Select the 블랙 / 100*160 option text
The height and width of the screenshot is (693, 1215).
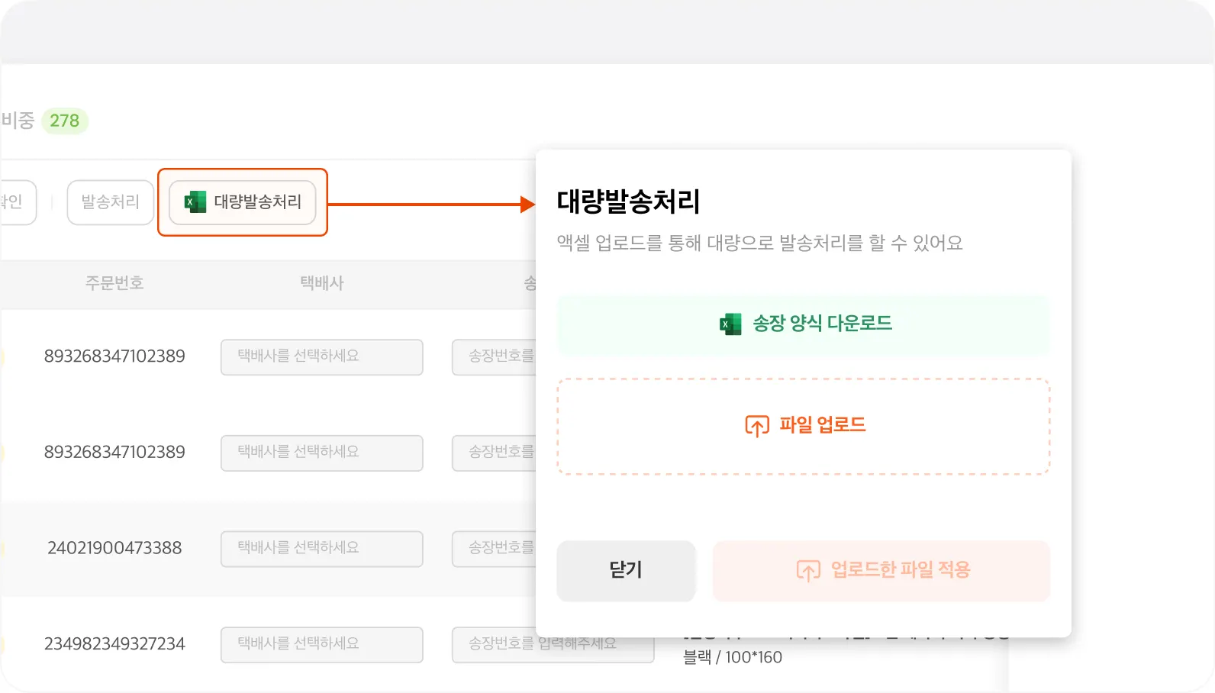pyautogui.click(x=733, y=657)
